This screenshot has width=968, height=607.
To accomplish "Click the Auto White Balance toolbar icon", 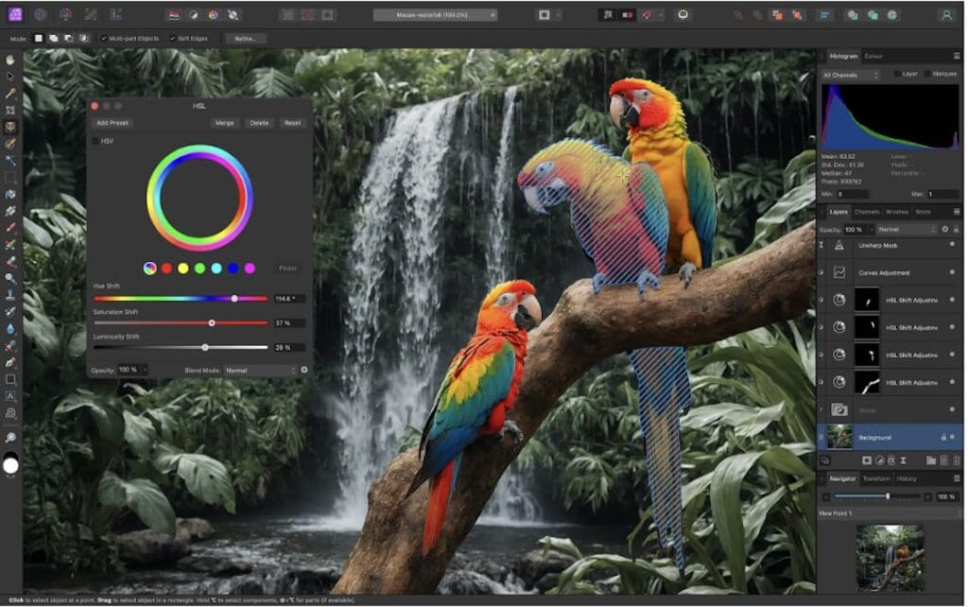I will (230, 15).
